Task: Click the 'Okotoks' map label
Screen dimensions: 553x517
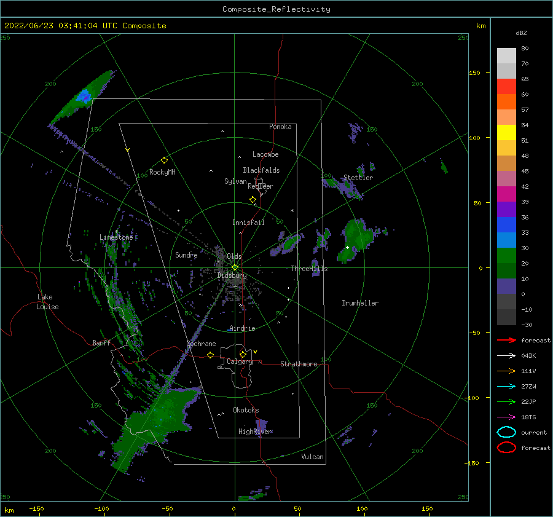Action: pyautogui.click(x=246, y=410)
